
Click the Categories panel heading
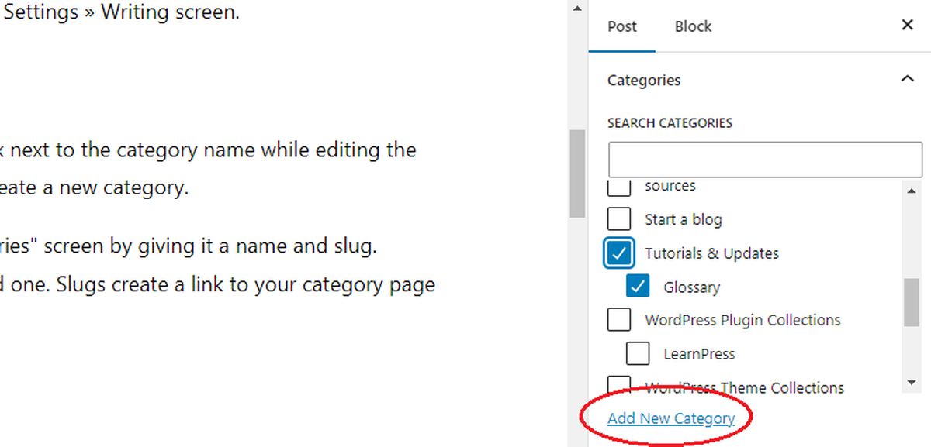click(x=643, y=80)
